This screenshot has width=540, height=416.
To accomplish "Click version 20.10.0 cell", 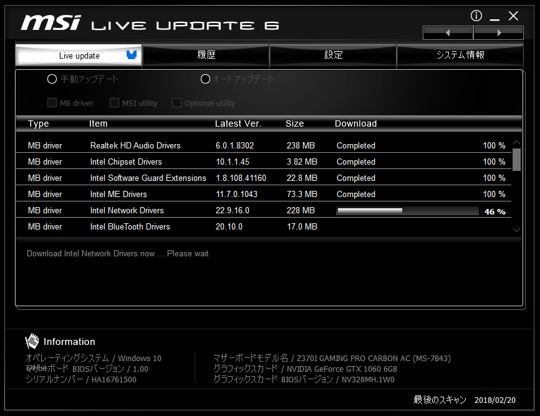I will 229,226.
